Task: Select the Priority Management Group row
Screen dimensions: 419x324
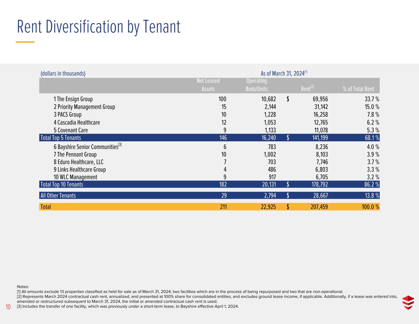Action: tap(210, 107)
